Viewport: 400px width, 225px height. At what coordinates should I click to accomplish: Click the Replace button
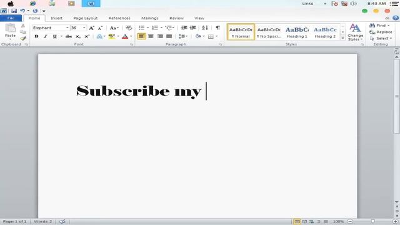(381, 32)
